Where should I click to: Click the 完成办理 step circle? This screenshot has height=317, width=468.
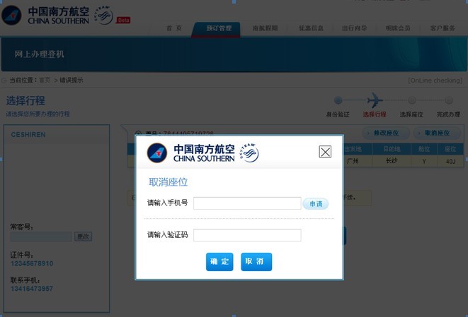(449, 100)
